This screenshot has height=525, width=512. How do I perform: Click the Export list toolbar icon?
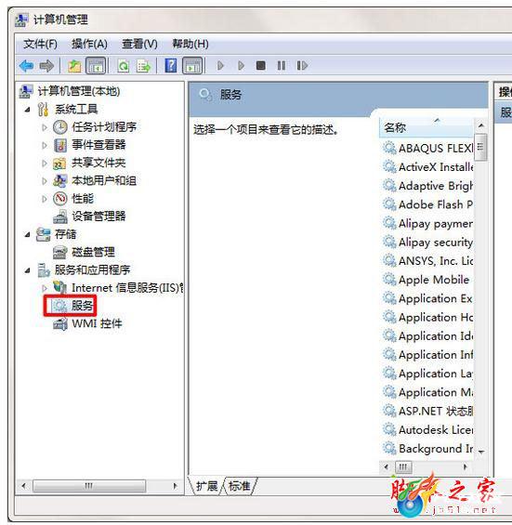click(x=143, y=66)
